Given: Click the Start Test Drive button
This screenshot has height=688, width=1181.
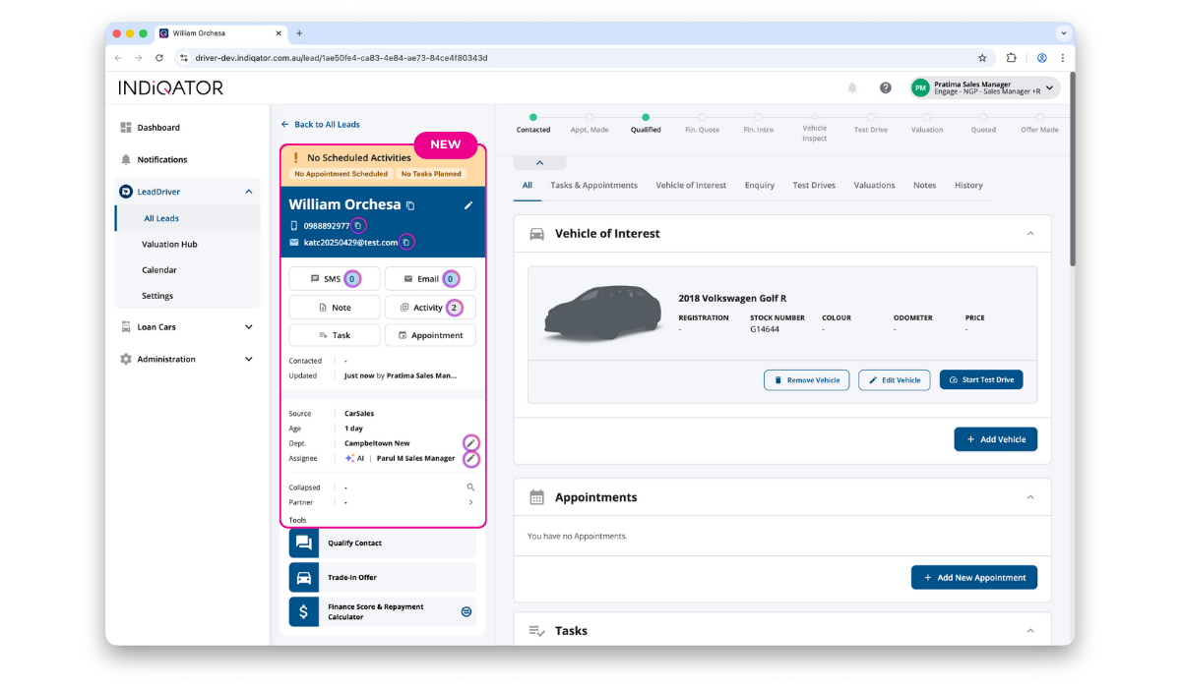Looking at the screenshot, I should click(x=981, y=379).
